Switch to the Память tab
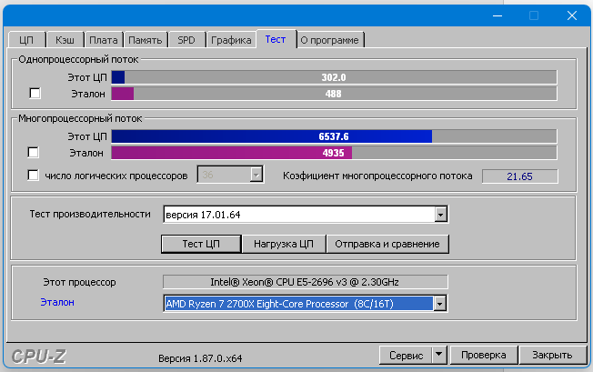 pyautogui.click(x=146, y=40)
